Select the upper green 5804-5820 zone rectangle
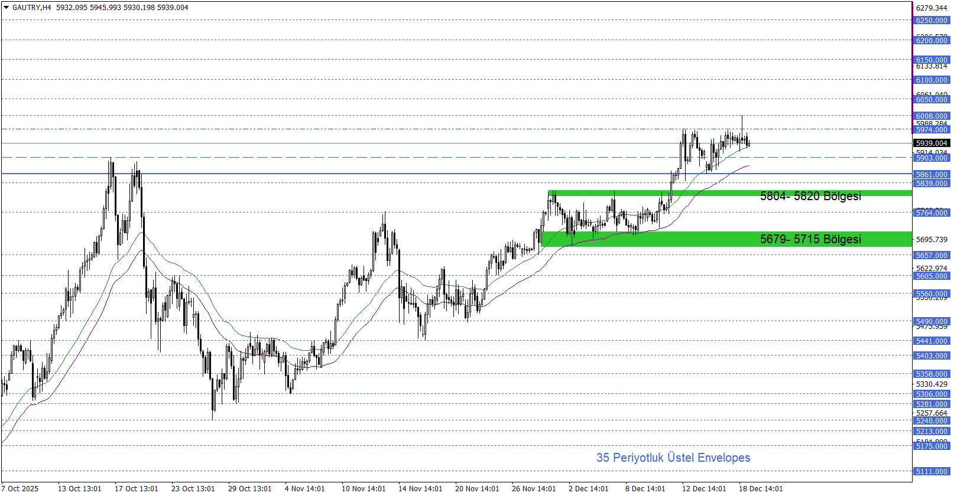The image size is (954, 496). [650, 193]
